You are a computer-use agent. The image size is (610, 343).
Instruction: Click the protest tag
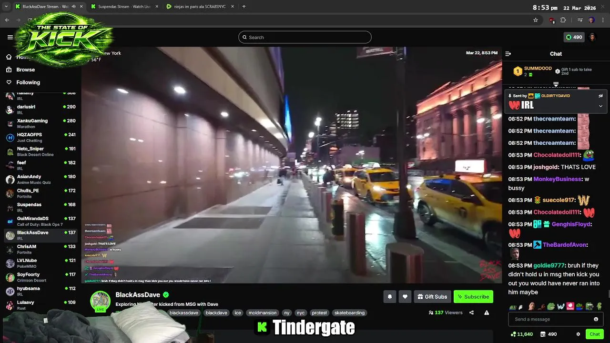coord(319,313)
